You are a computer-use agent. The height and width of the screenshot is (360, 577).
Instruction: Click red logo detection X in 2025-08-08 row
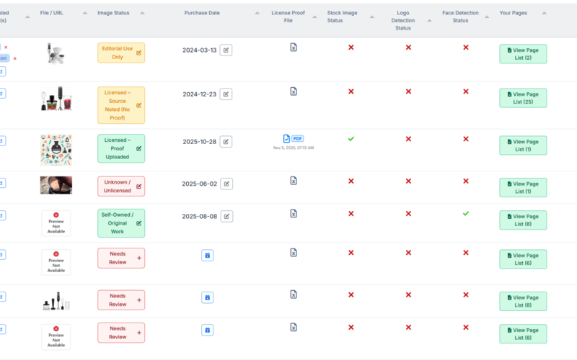[408, 214]
